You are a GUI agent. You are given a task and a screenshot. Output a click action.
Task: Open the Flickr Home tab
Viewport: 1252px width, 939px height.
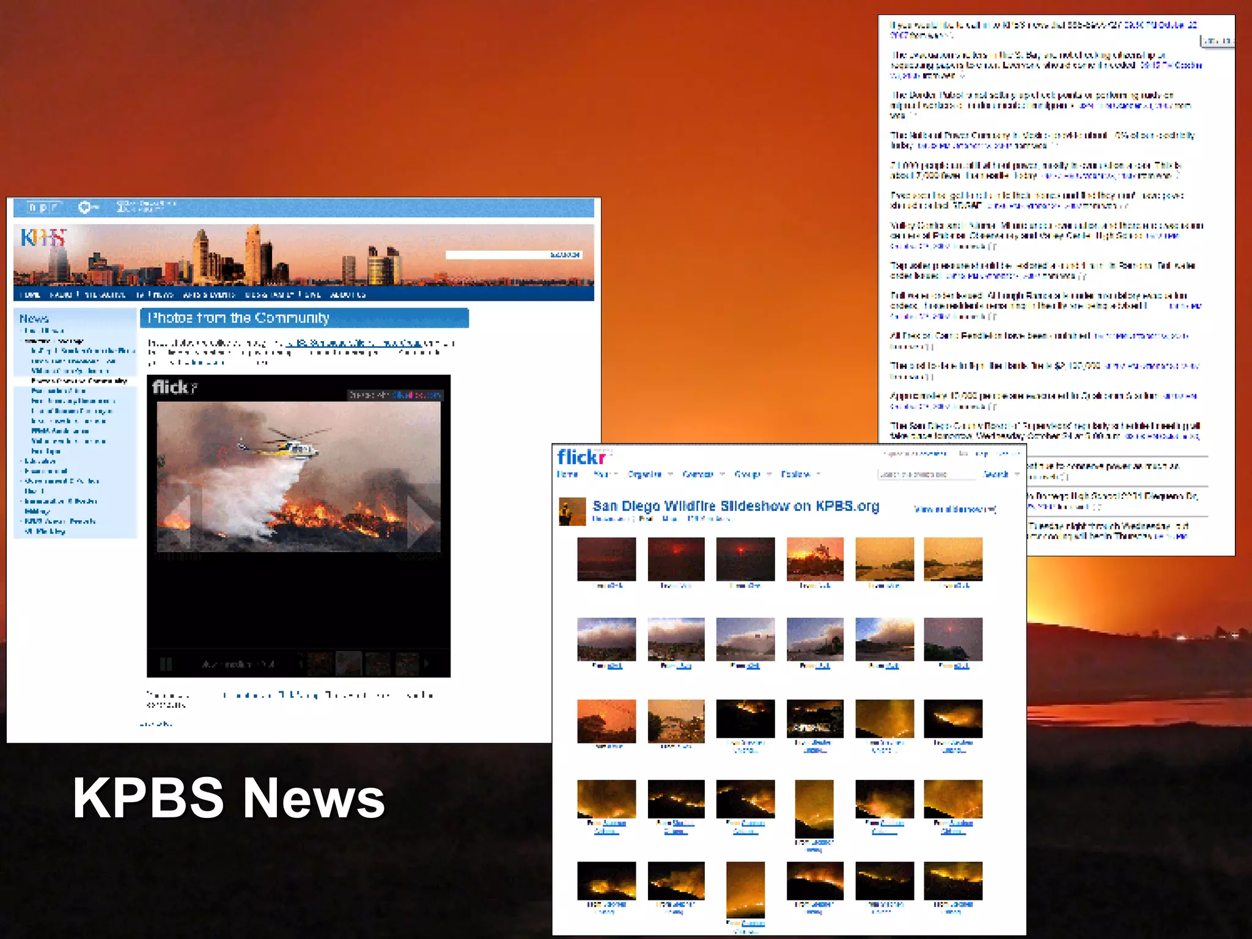click(x=568, y=474)
